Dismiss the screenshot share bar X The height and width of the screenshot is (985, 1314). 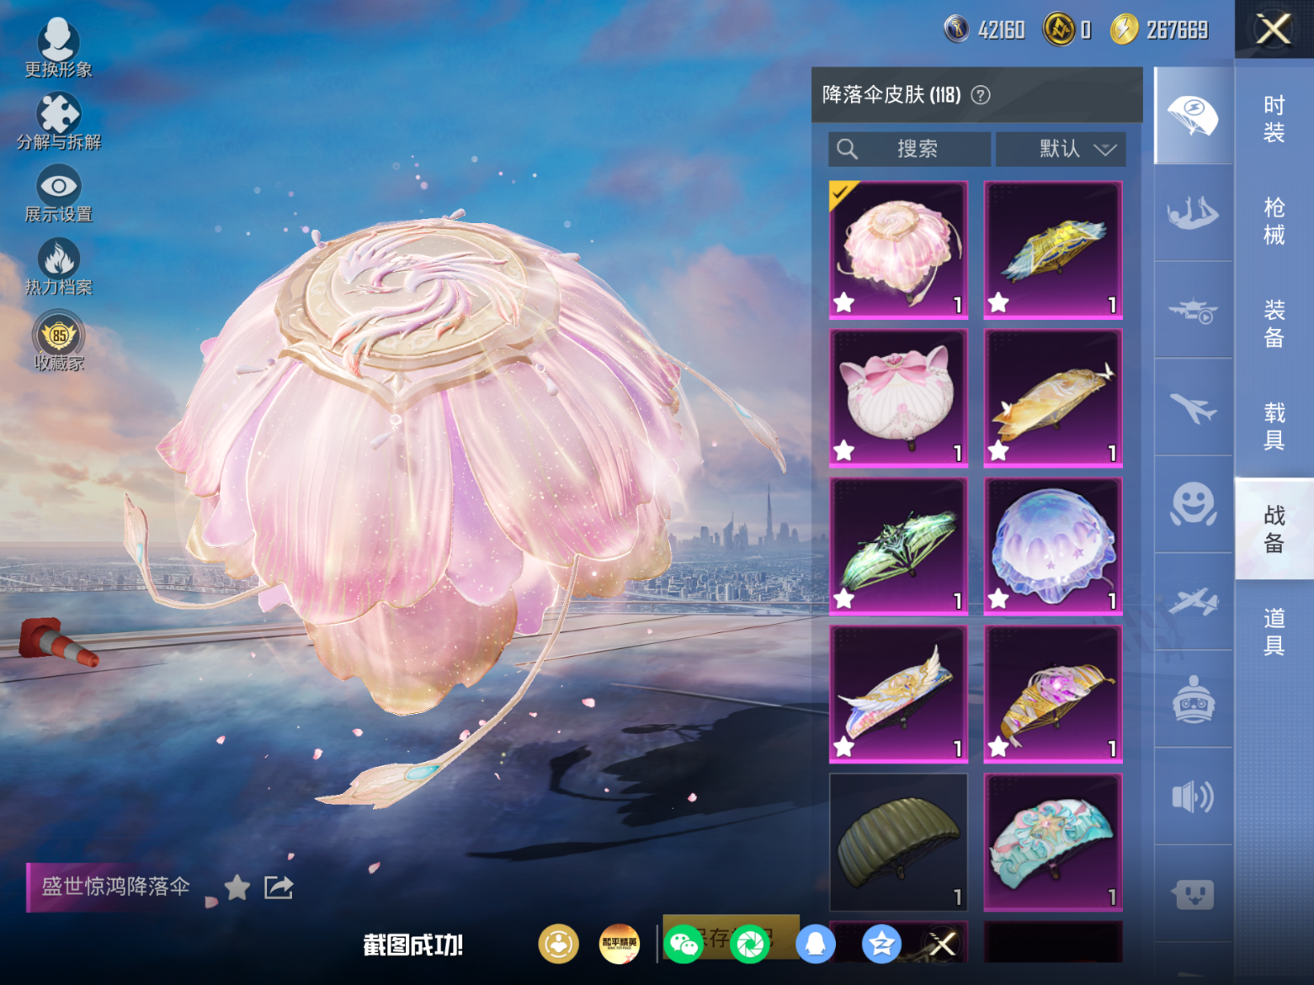pyautogui.click(x=943, y=945)
